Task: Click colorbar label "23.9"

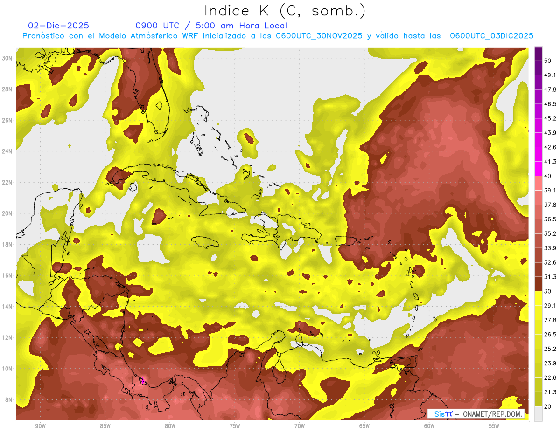Action: coord(550,363)
